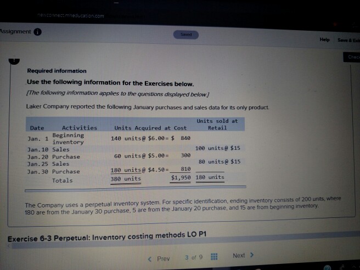
Task: Click the 'Assignment' header label
Action: tap(15, 31)
